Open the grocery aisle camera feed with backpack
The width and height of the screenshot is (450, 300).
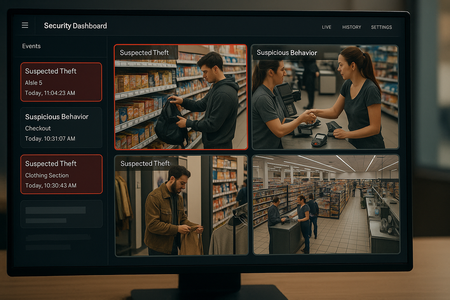[181, 97]
